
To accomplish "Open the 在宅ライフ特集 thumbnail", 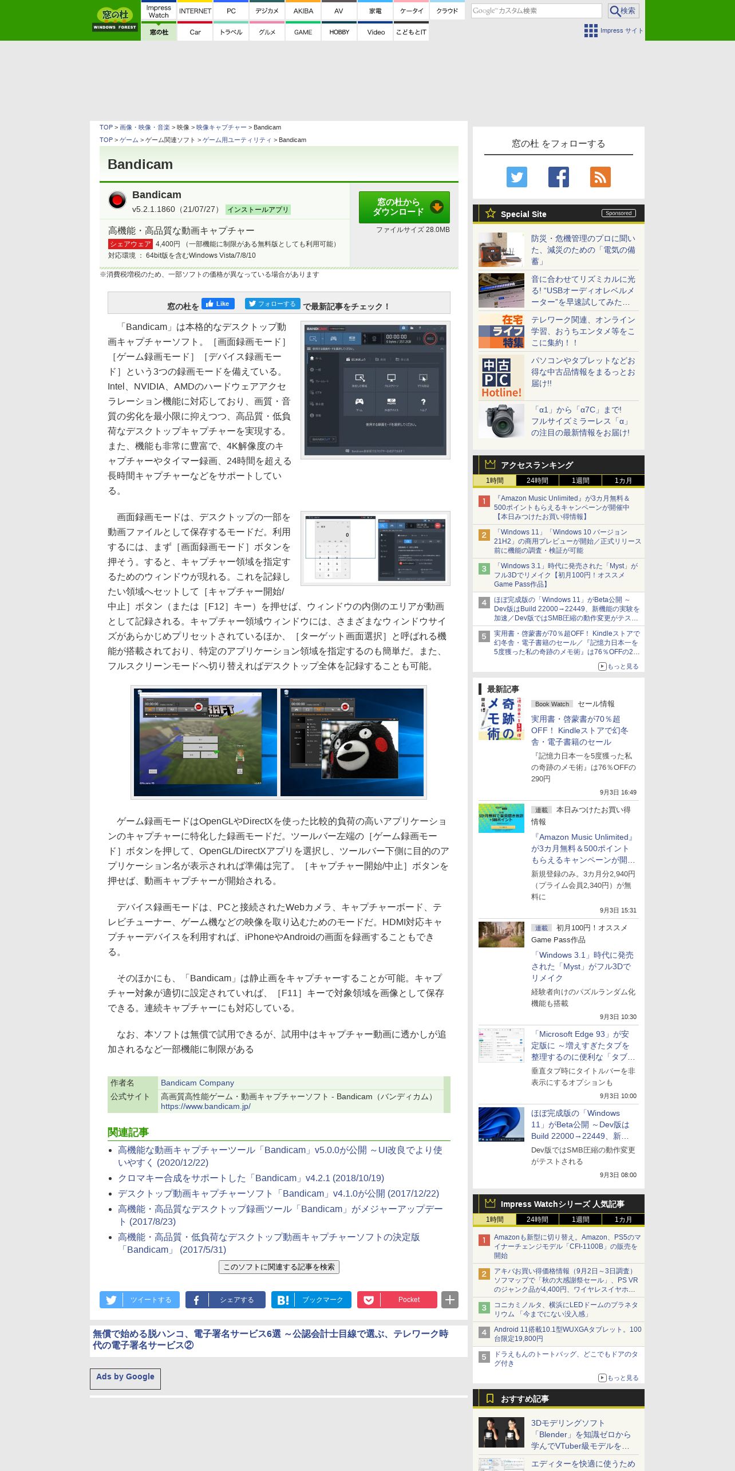I will [x=501, y=331].
